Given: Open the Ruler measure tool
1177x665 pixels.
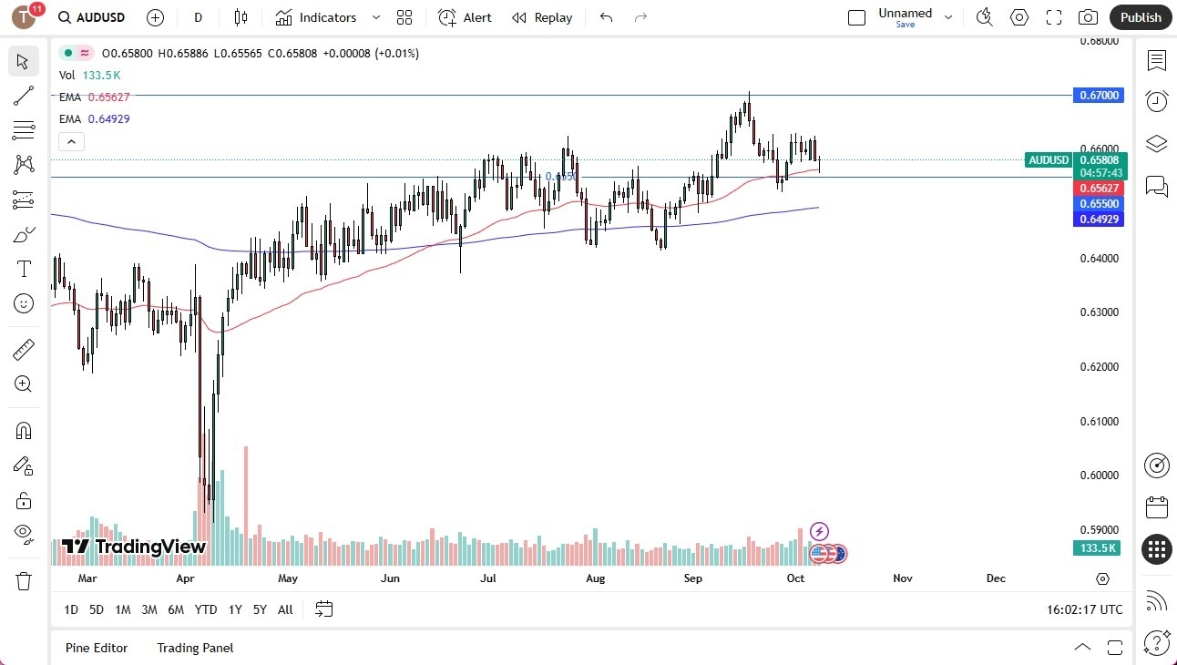Looking at the screenshot, I should click(x=23, y=349).
